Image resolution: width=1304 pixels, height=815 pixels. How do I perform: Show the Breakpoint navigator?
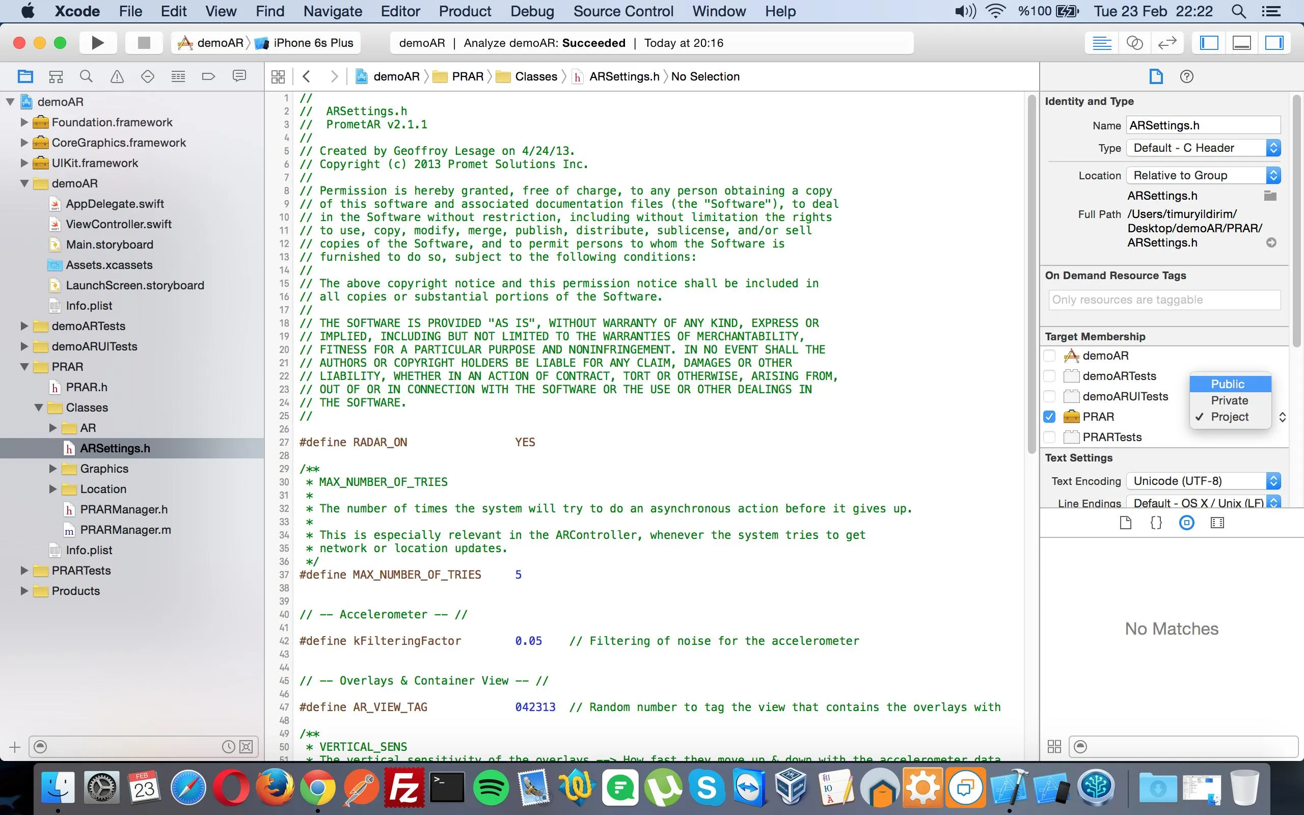pyautogui.click(x=208, y=76)
